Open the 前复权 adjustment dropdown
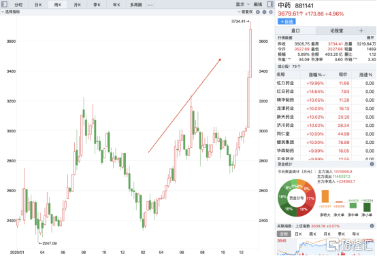This screenshot has width=377, height=256. coord(245,12)
